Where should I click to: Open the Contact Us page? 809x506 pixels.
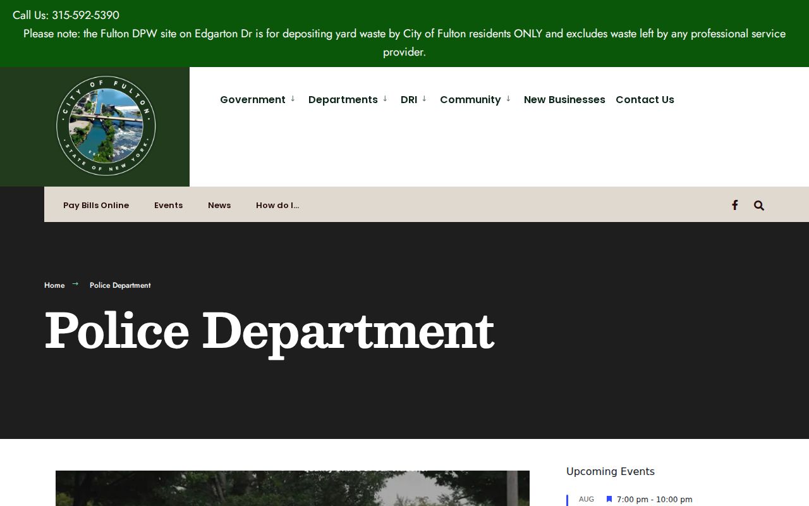pos(645,99)
